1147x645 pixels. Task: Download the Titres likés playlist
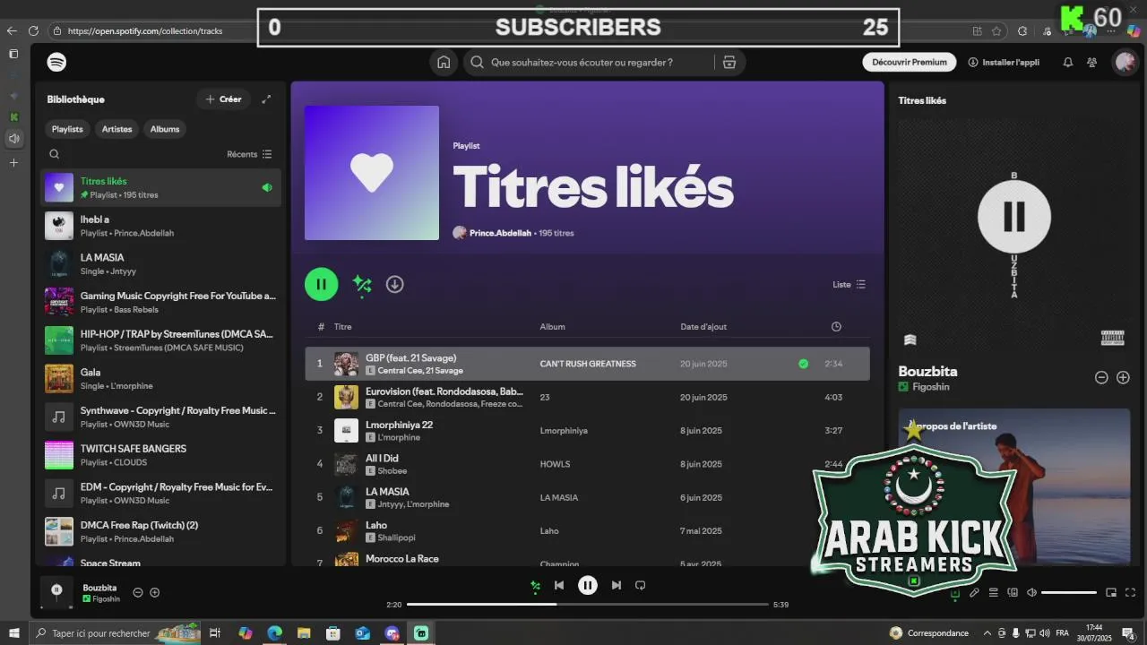pyautogui.click(x=394, y=284)
